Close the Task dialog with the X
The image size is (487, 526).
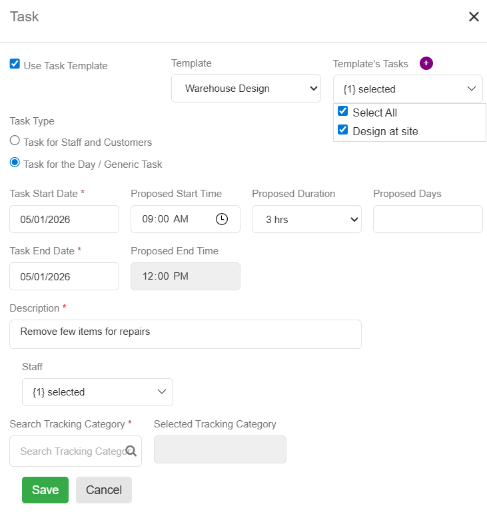click(474, 17)
